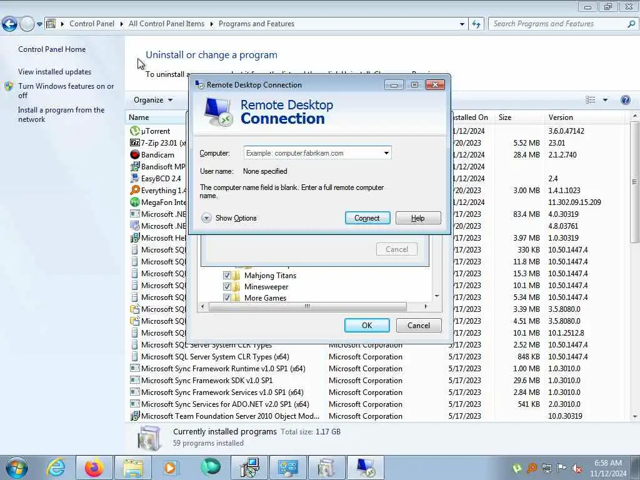Open the Control Panel Home link

pyautogui.click(x=52, y=49)
